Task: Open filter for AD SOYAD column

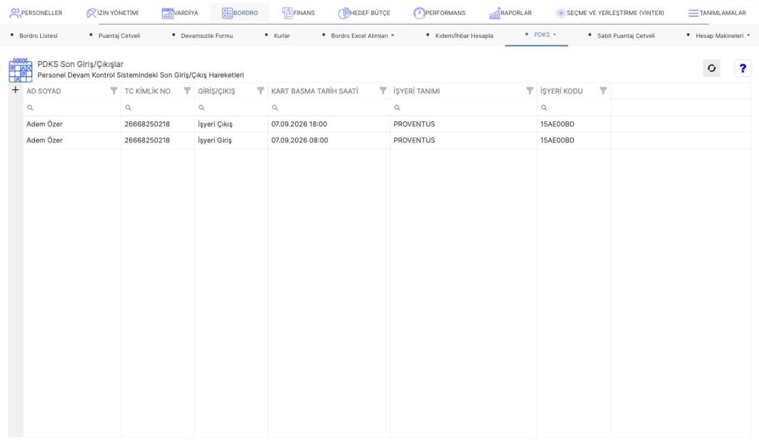Action: 113,92
